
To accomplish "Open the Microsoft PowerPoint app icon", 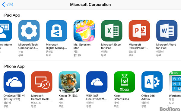I will (139, 31).
